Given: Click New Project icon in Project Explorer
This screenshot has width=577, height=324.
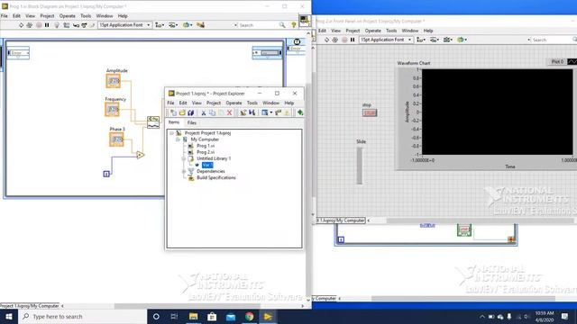Looking at the screenshot, I should click(x=173, y=112).
